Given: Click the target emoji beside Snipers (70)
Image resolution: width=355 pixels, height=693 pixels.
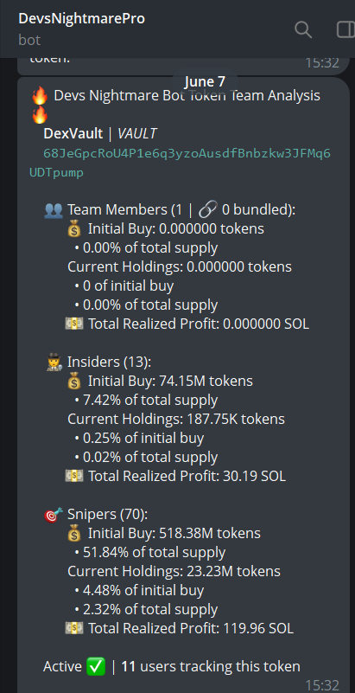Looking at the screenshot, I should pos(54,515).
